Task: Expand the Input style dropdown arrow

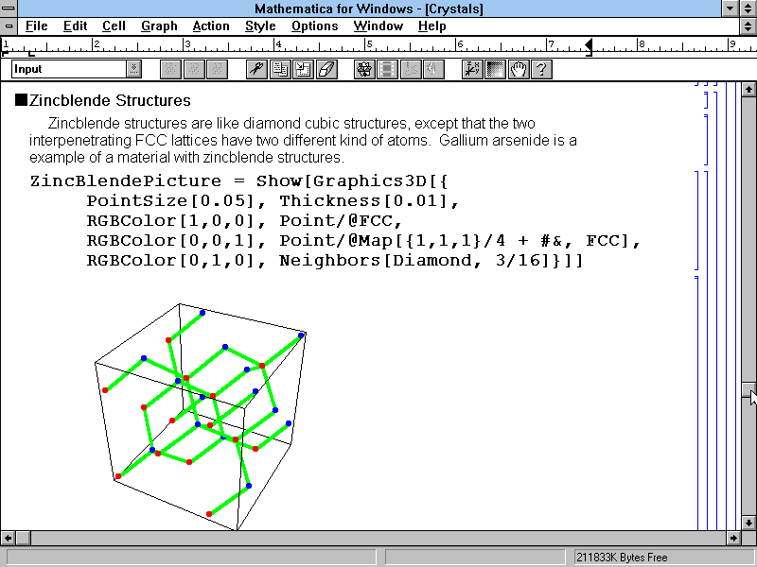Action: click(x=133, y=69)
